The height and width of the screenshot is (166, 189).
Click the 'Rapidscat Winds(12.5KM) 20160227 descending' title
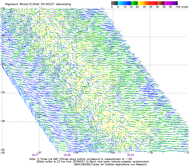tap(38, 4)
